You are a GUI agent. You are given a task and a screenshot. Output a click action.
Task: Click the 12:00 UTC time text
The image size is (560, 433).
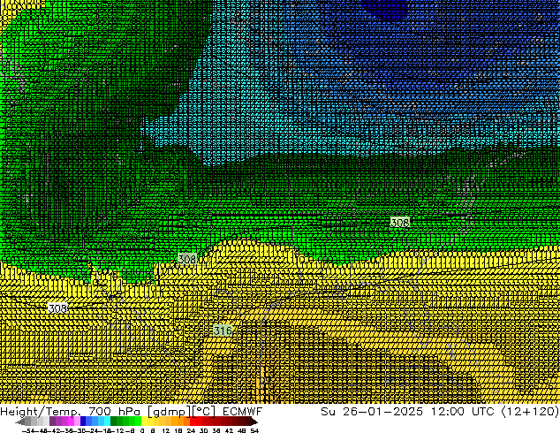[462, 412]
